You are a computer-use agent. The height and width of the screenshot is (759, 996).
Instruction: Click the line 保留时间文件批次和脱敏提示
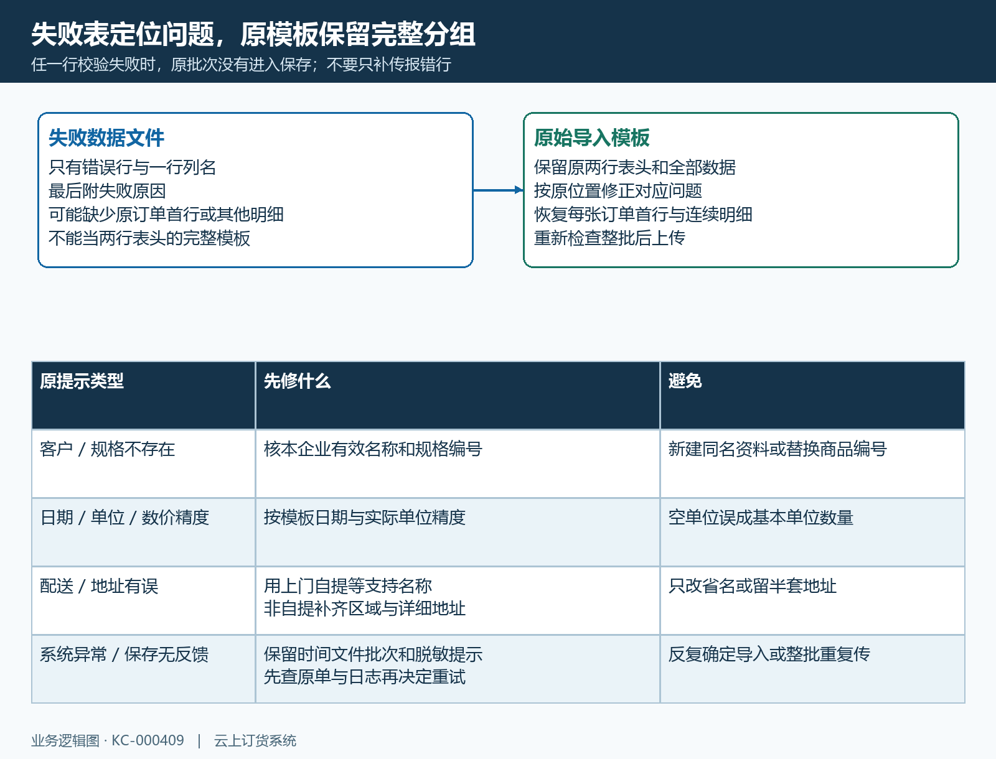(373, 654)
